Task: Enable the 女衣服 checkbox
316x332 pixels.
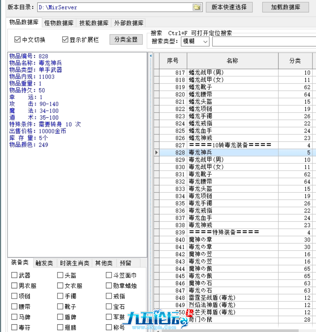Action: (x=60, y=286)
